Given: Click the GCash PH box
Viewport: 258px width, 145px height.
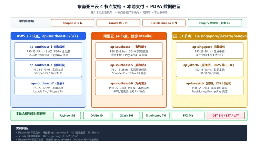Looking at the screenshot, I should click(x=126, y=115).
